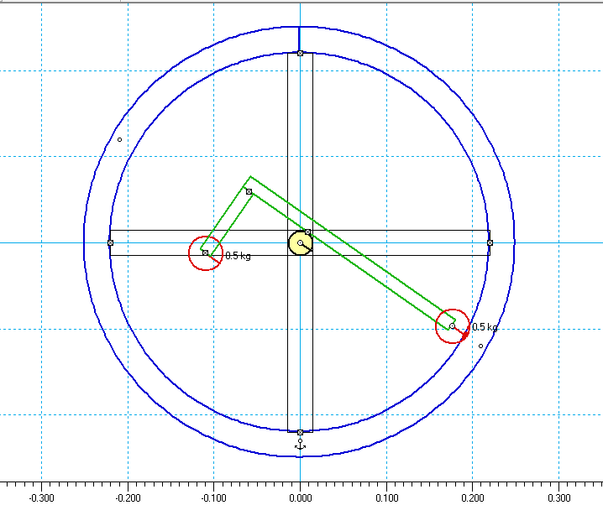Select the center point of the right red circle

pos(452,325)
